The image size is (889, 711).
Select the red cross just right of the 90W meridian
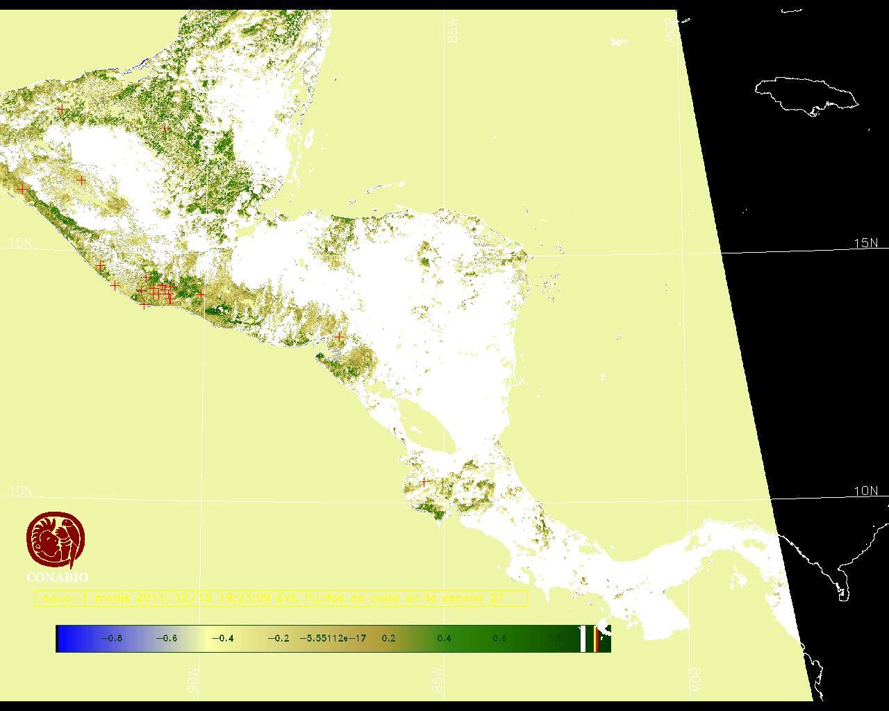pos(201,294)
